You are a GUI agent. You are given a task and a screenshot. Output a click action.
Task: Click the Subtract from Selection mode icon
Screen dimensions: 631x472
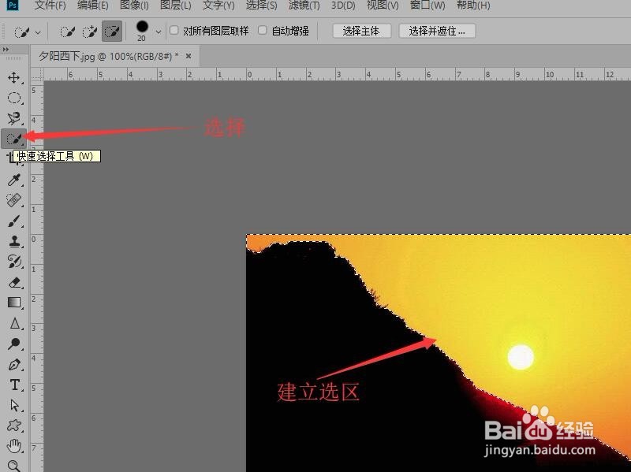pos(112,31)
